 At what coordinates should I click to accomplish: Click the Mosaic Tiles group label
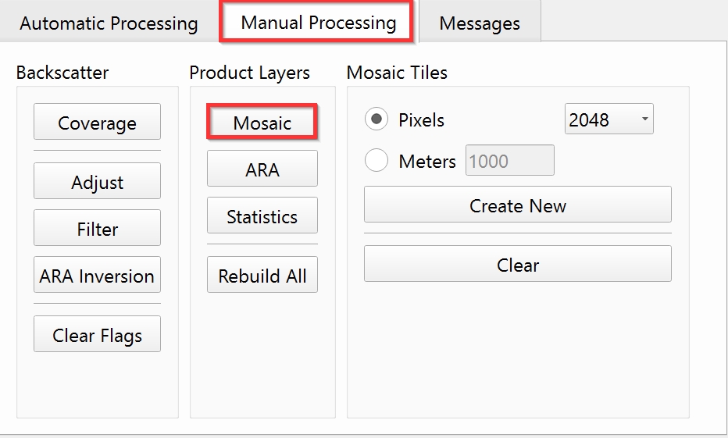coord(397,73)
